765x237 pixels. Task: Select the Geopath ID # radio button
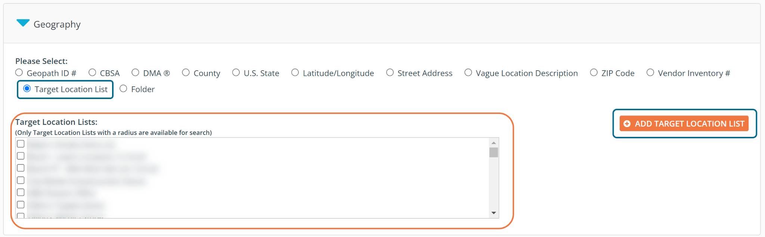tap(19, 73)
